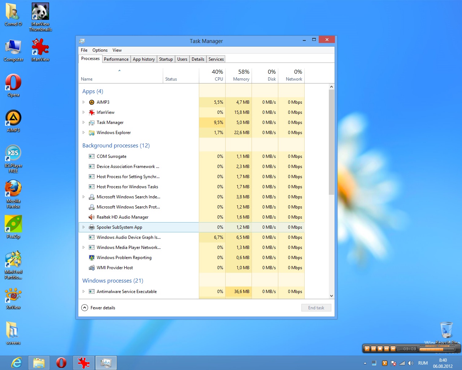462x370 pixels.
Task: Expand the Windows Explorer app row
Action: point(84,133)
